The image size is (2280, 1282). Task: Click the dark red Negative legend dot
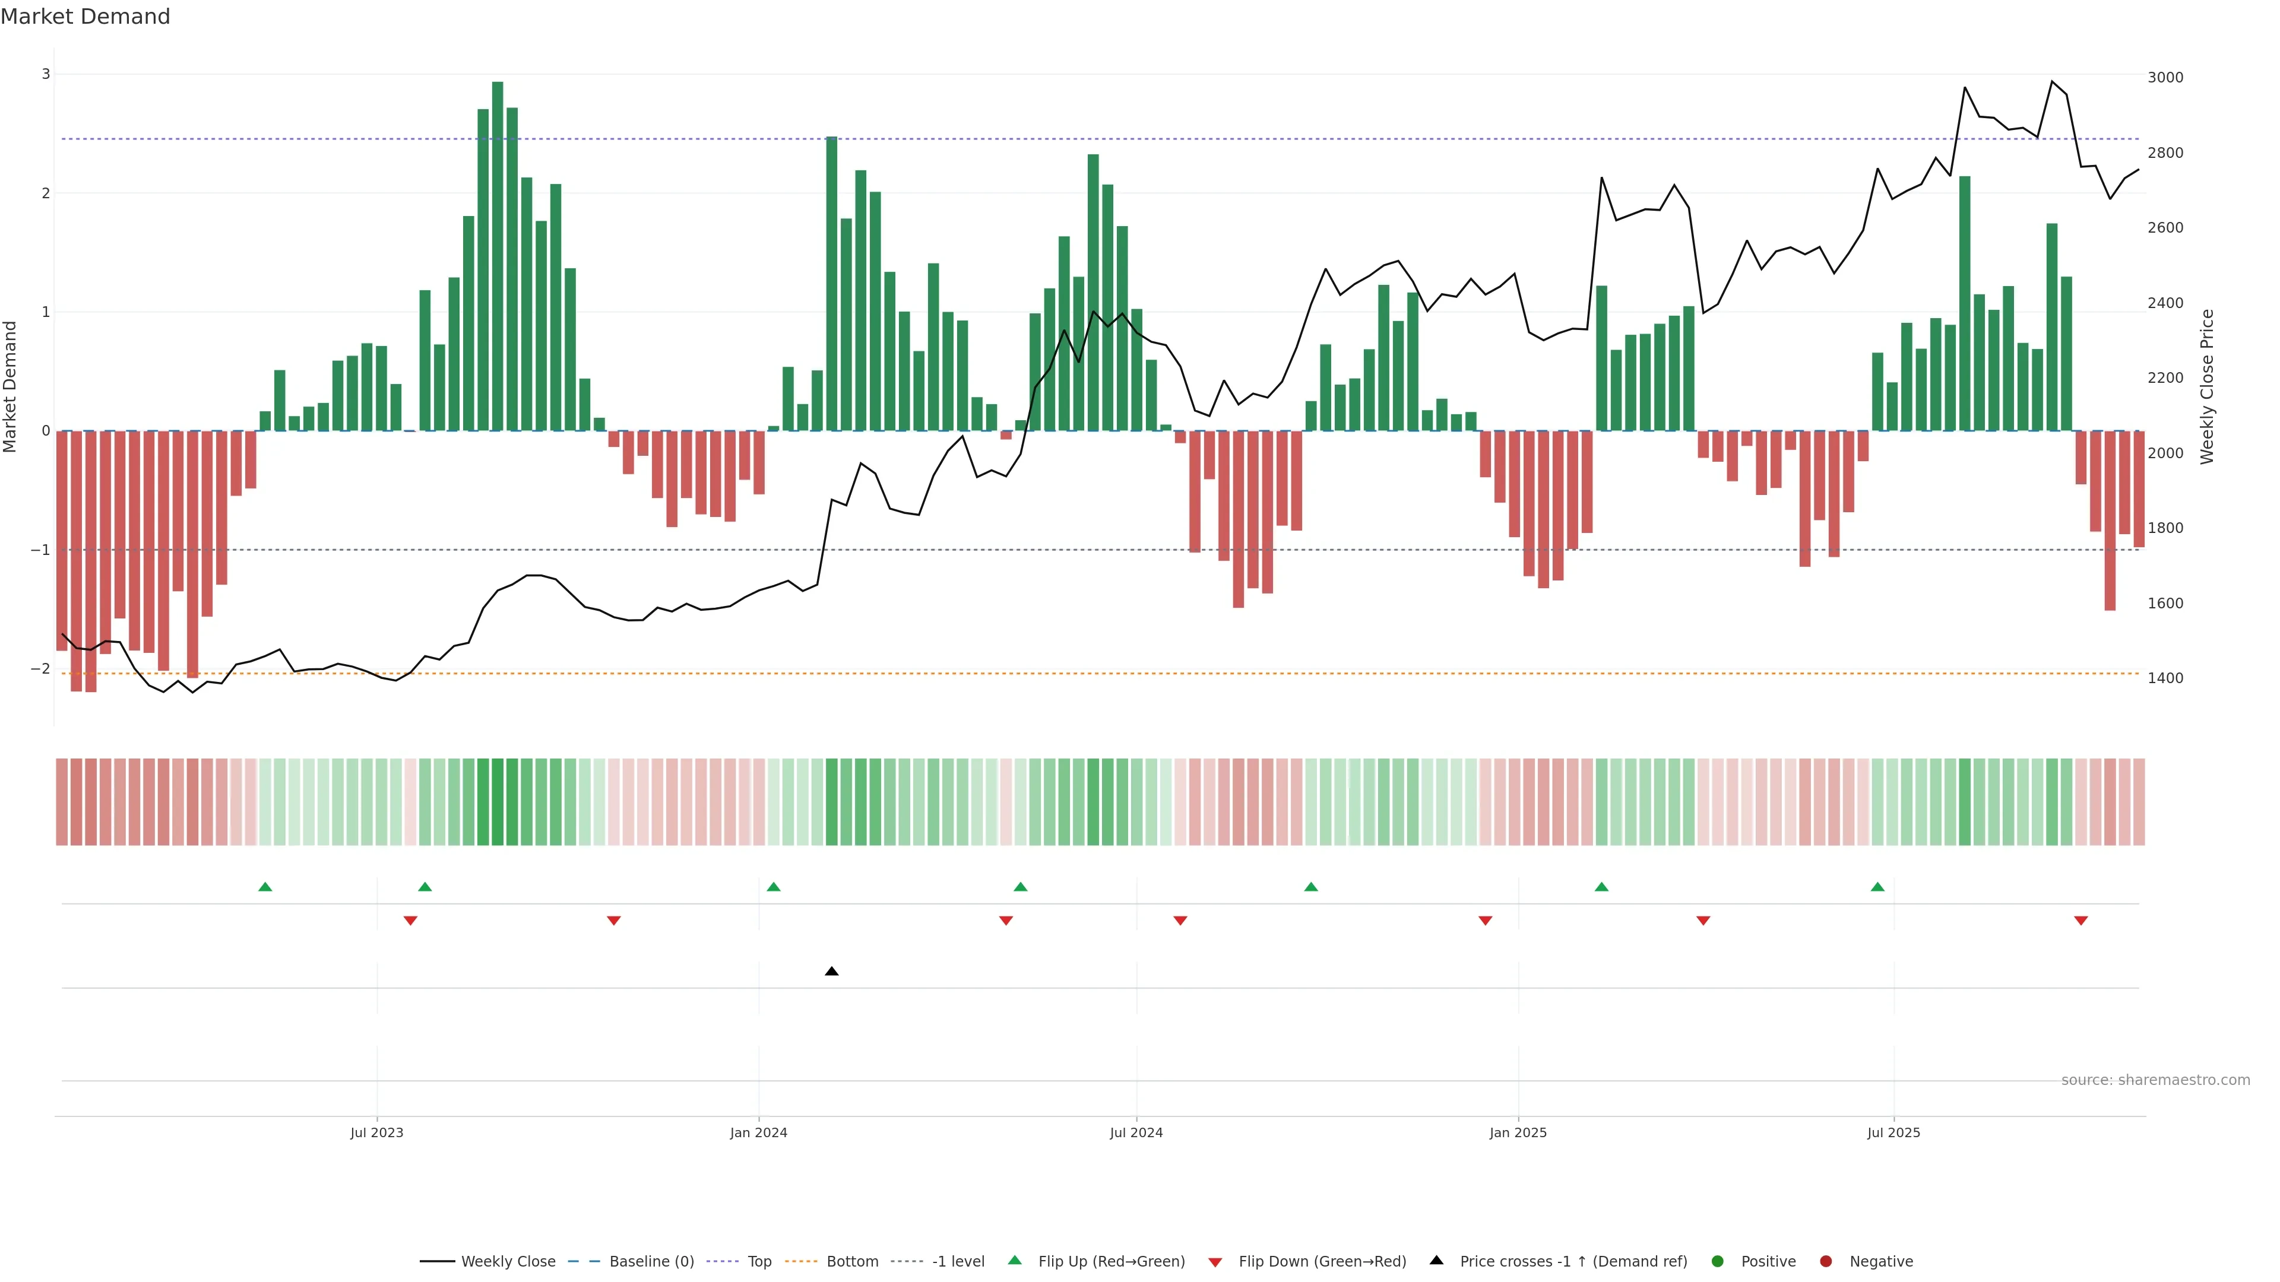1826,1261
